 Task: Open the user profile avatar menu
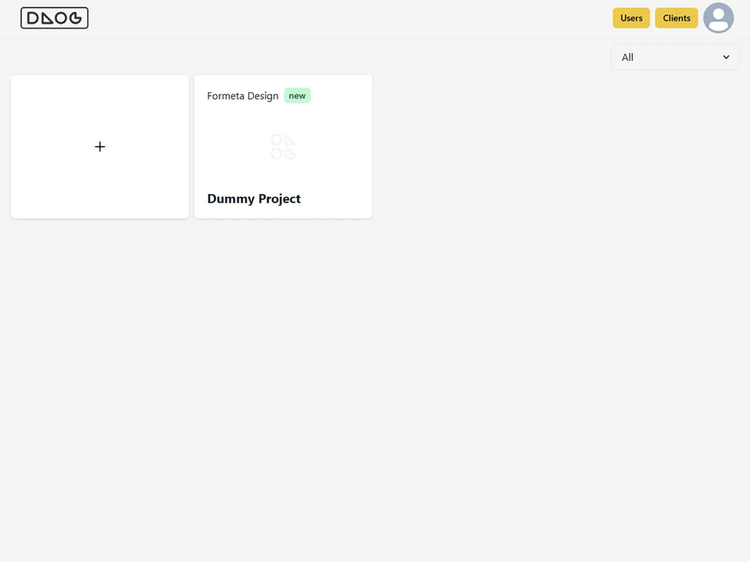point(718,18)
